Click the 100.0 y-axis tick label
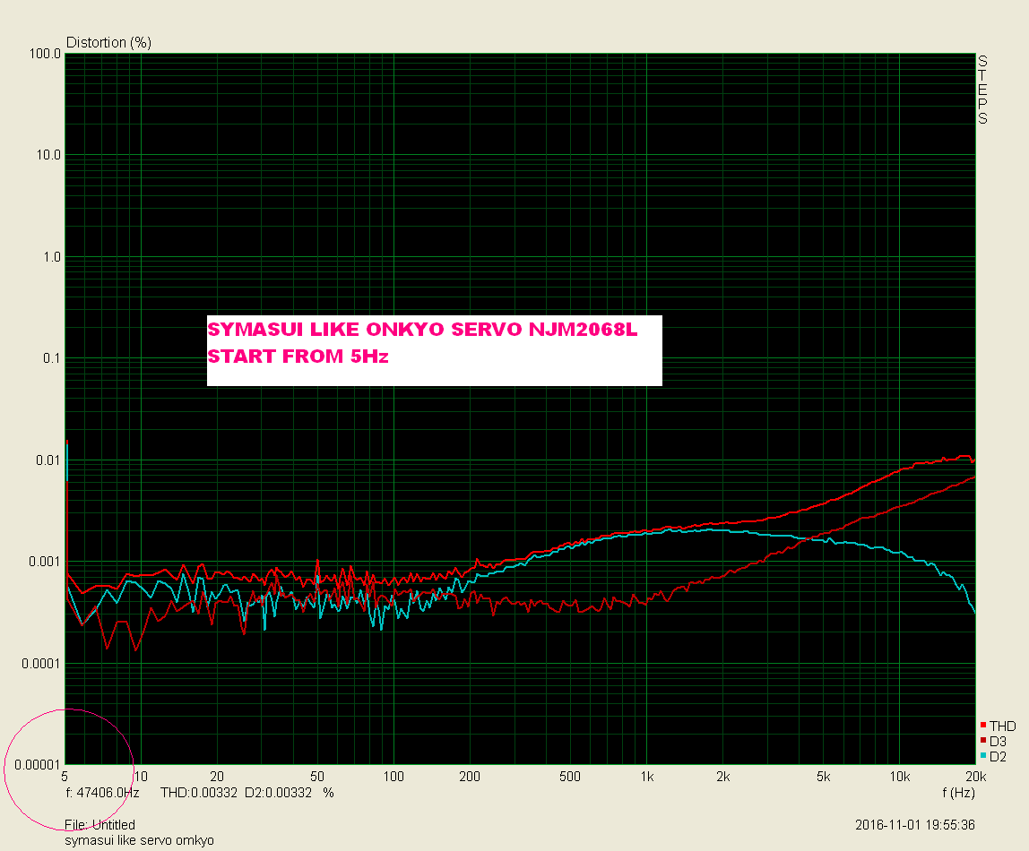This screenshot has width=1029, height=851. point(46,53)
